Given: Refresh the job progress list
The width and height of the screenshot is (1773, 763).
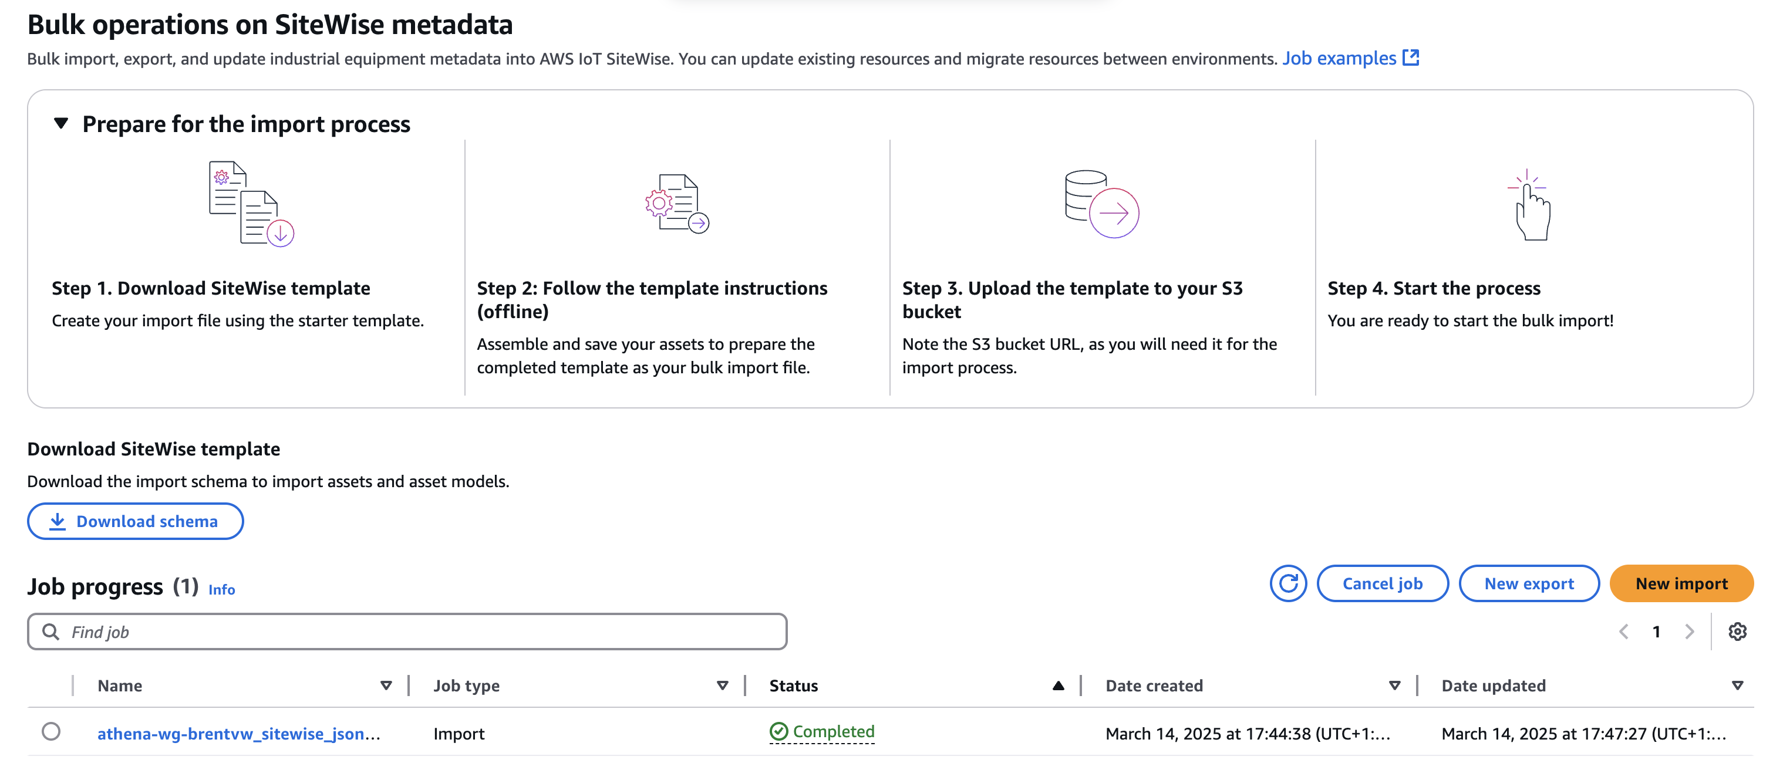Looking at the screenshot, I should pos(1287,583).
